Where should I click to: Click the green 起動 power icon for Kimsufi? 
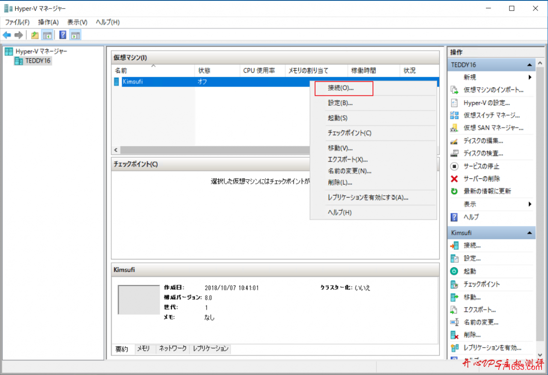click(454, 271)
